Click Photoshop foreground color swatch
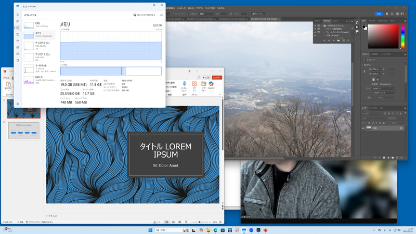Viewport: 416px width, 234px height. 363,27
